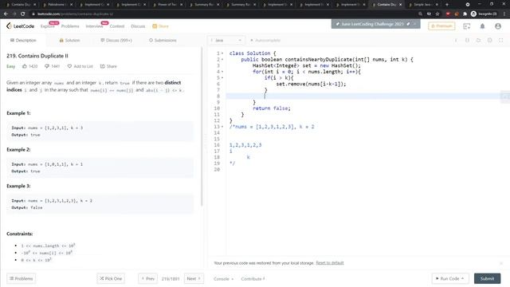
Task: Click the Incognito profile indicator
Action: tap(484, 14)
